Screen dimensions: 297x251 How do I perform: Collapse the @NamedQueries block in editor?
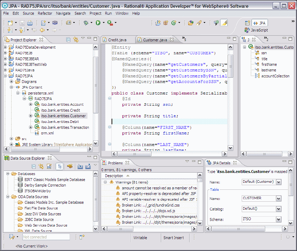(x=109, y=59)
